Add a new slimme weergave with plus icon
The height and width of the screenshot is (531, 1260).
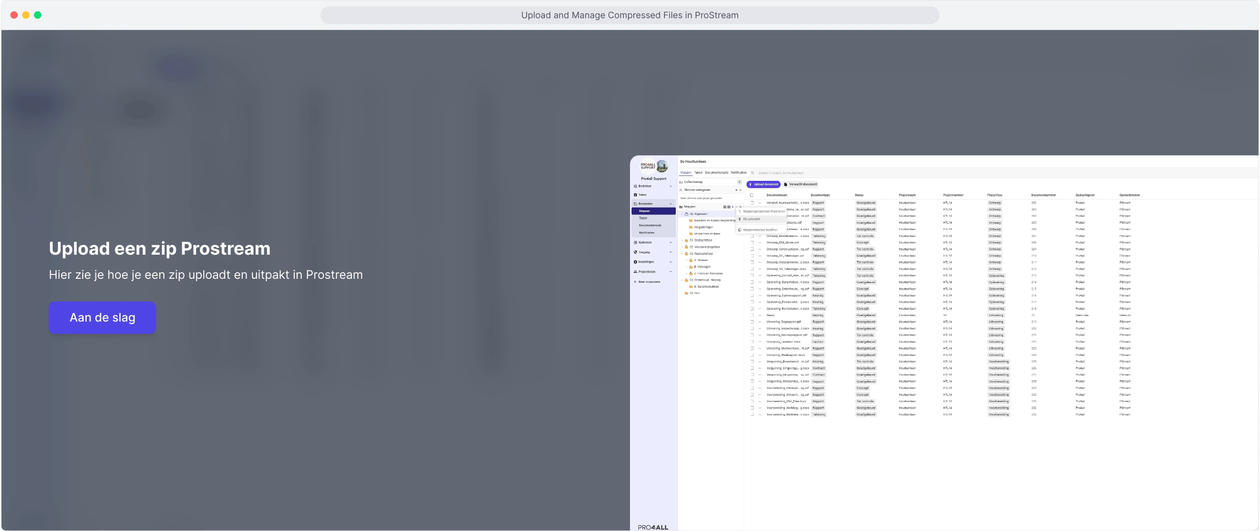pyautogui.click(x=736, y=190)
